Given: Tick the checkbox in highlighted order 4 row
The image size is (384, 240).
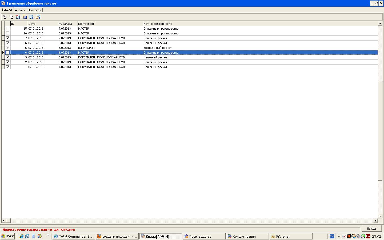Looking at the screenshot, I should pyautogui.click(x=7, y=53).
